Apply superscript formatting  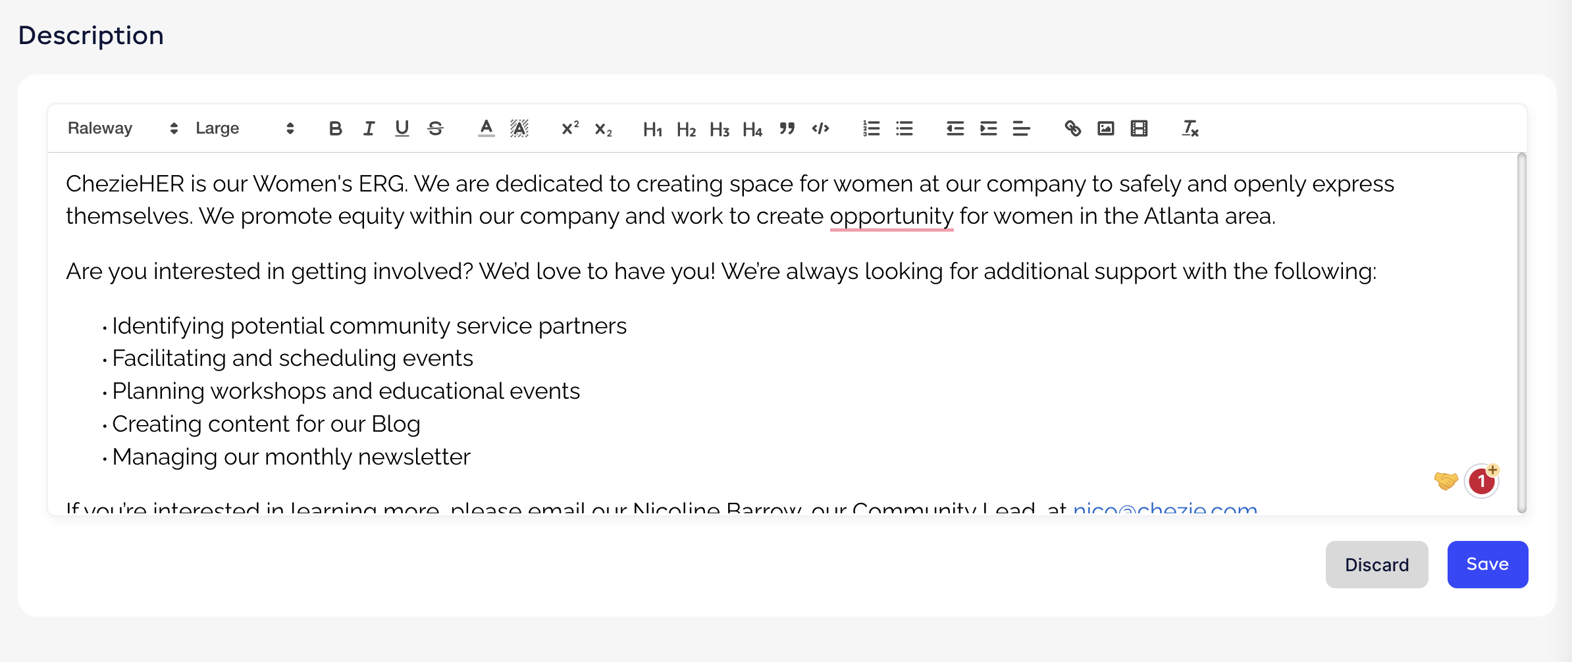[x=570, y=128]
